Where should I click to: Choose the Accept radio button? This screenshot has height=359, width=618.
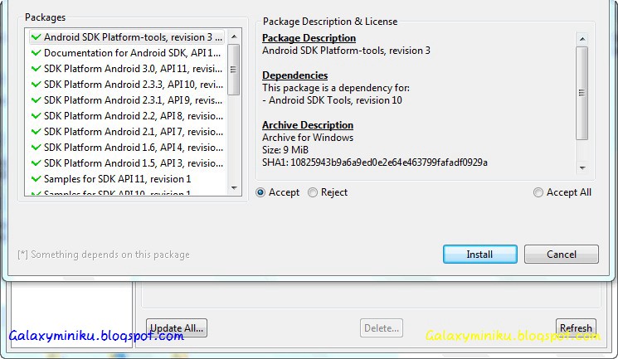[260, 192]
